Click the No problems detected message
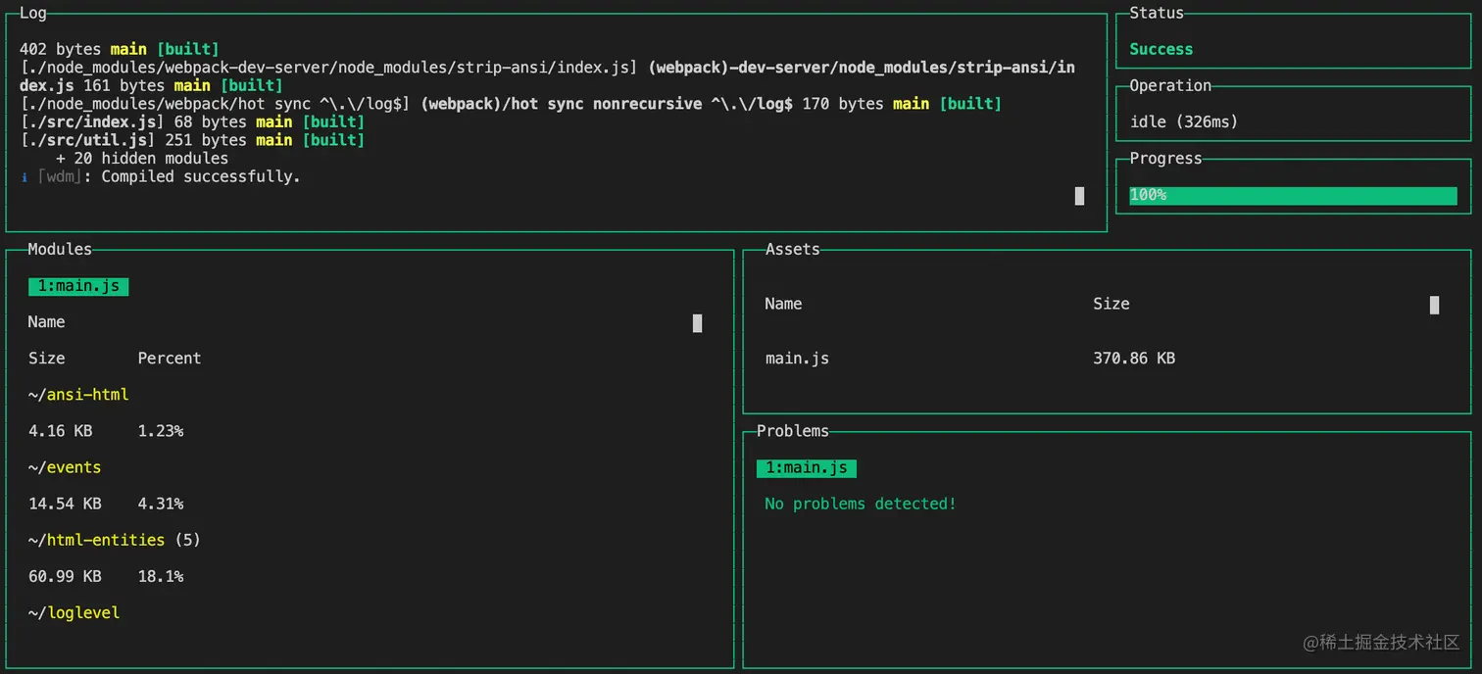Screen dimensions: 1482x674 860,503
